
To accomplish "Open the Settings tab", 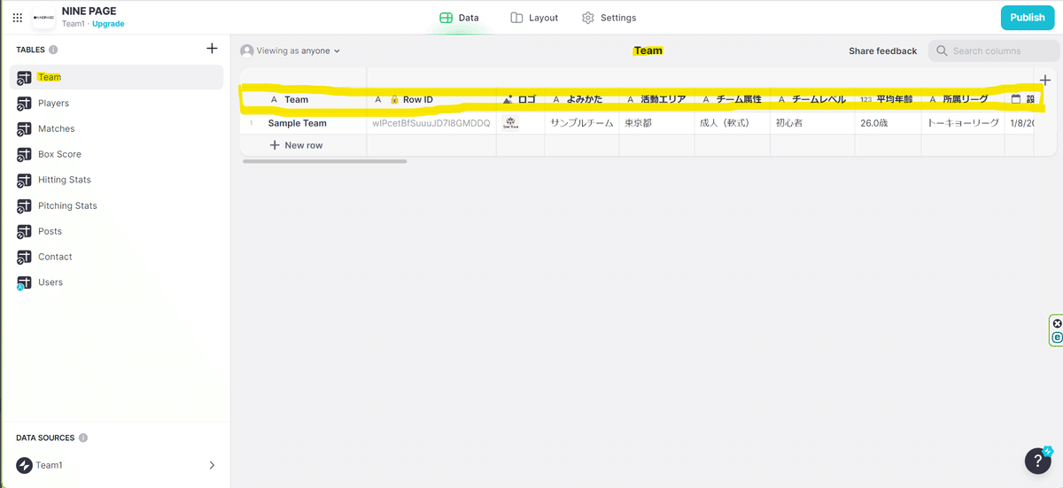I will (609, 18).
